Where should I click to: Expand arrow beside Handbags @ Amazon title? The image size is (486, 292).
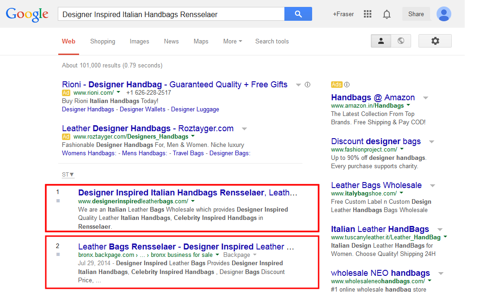tap(425, 98)
